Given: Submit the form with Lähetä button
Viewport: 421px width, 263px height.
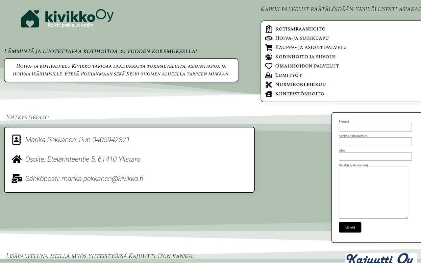Looking at the screenshot, I should [350, 227].
